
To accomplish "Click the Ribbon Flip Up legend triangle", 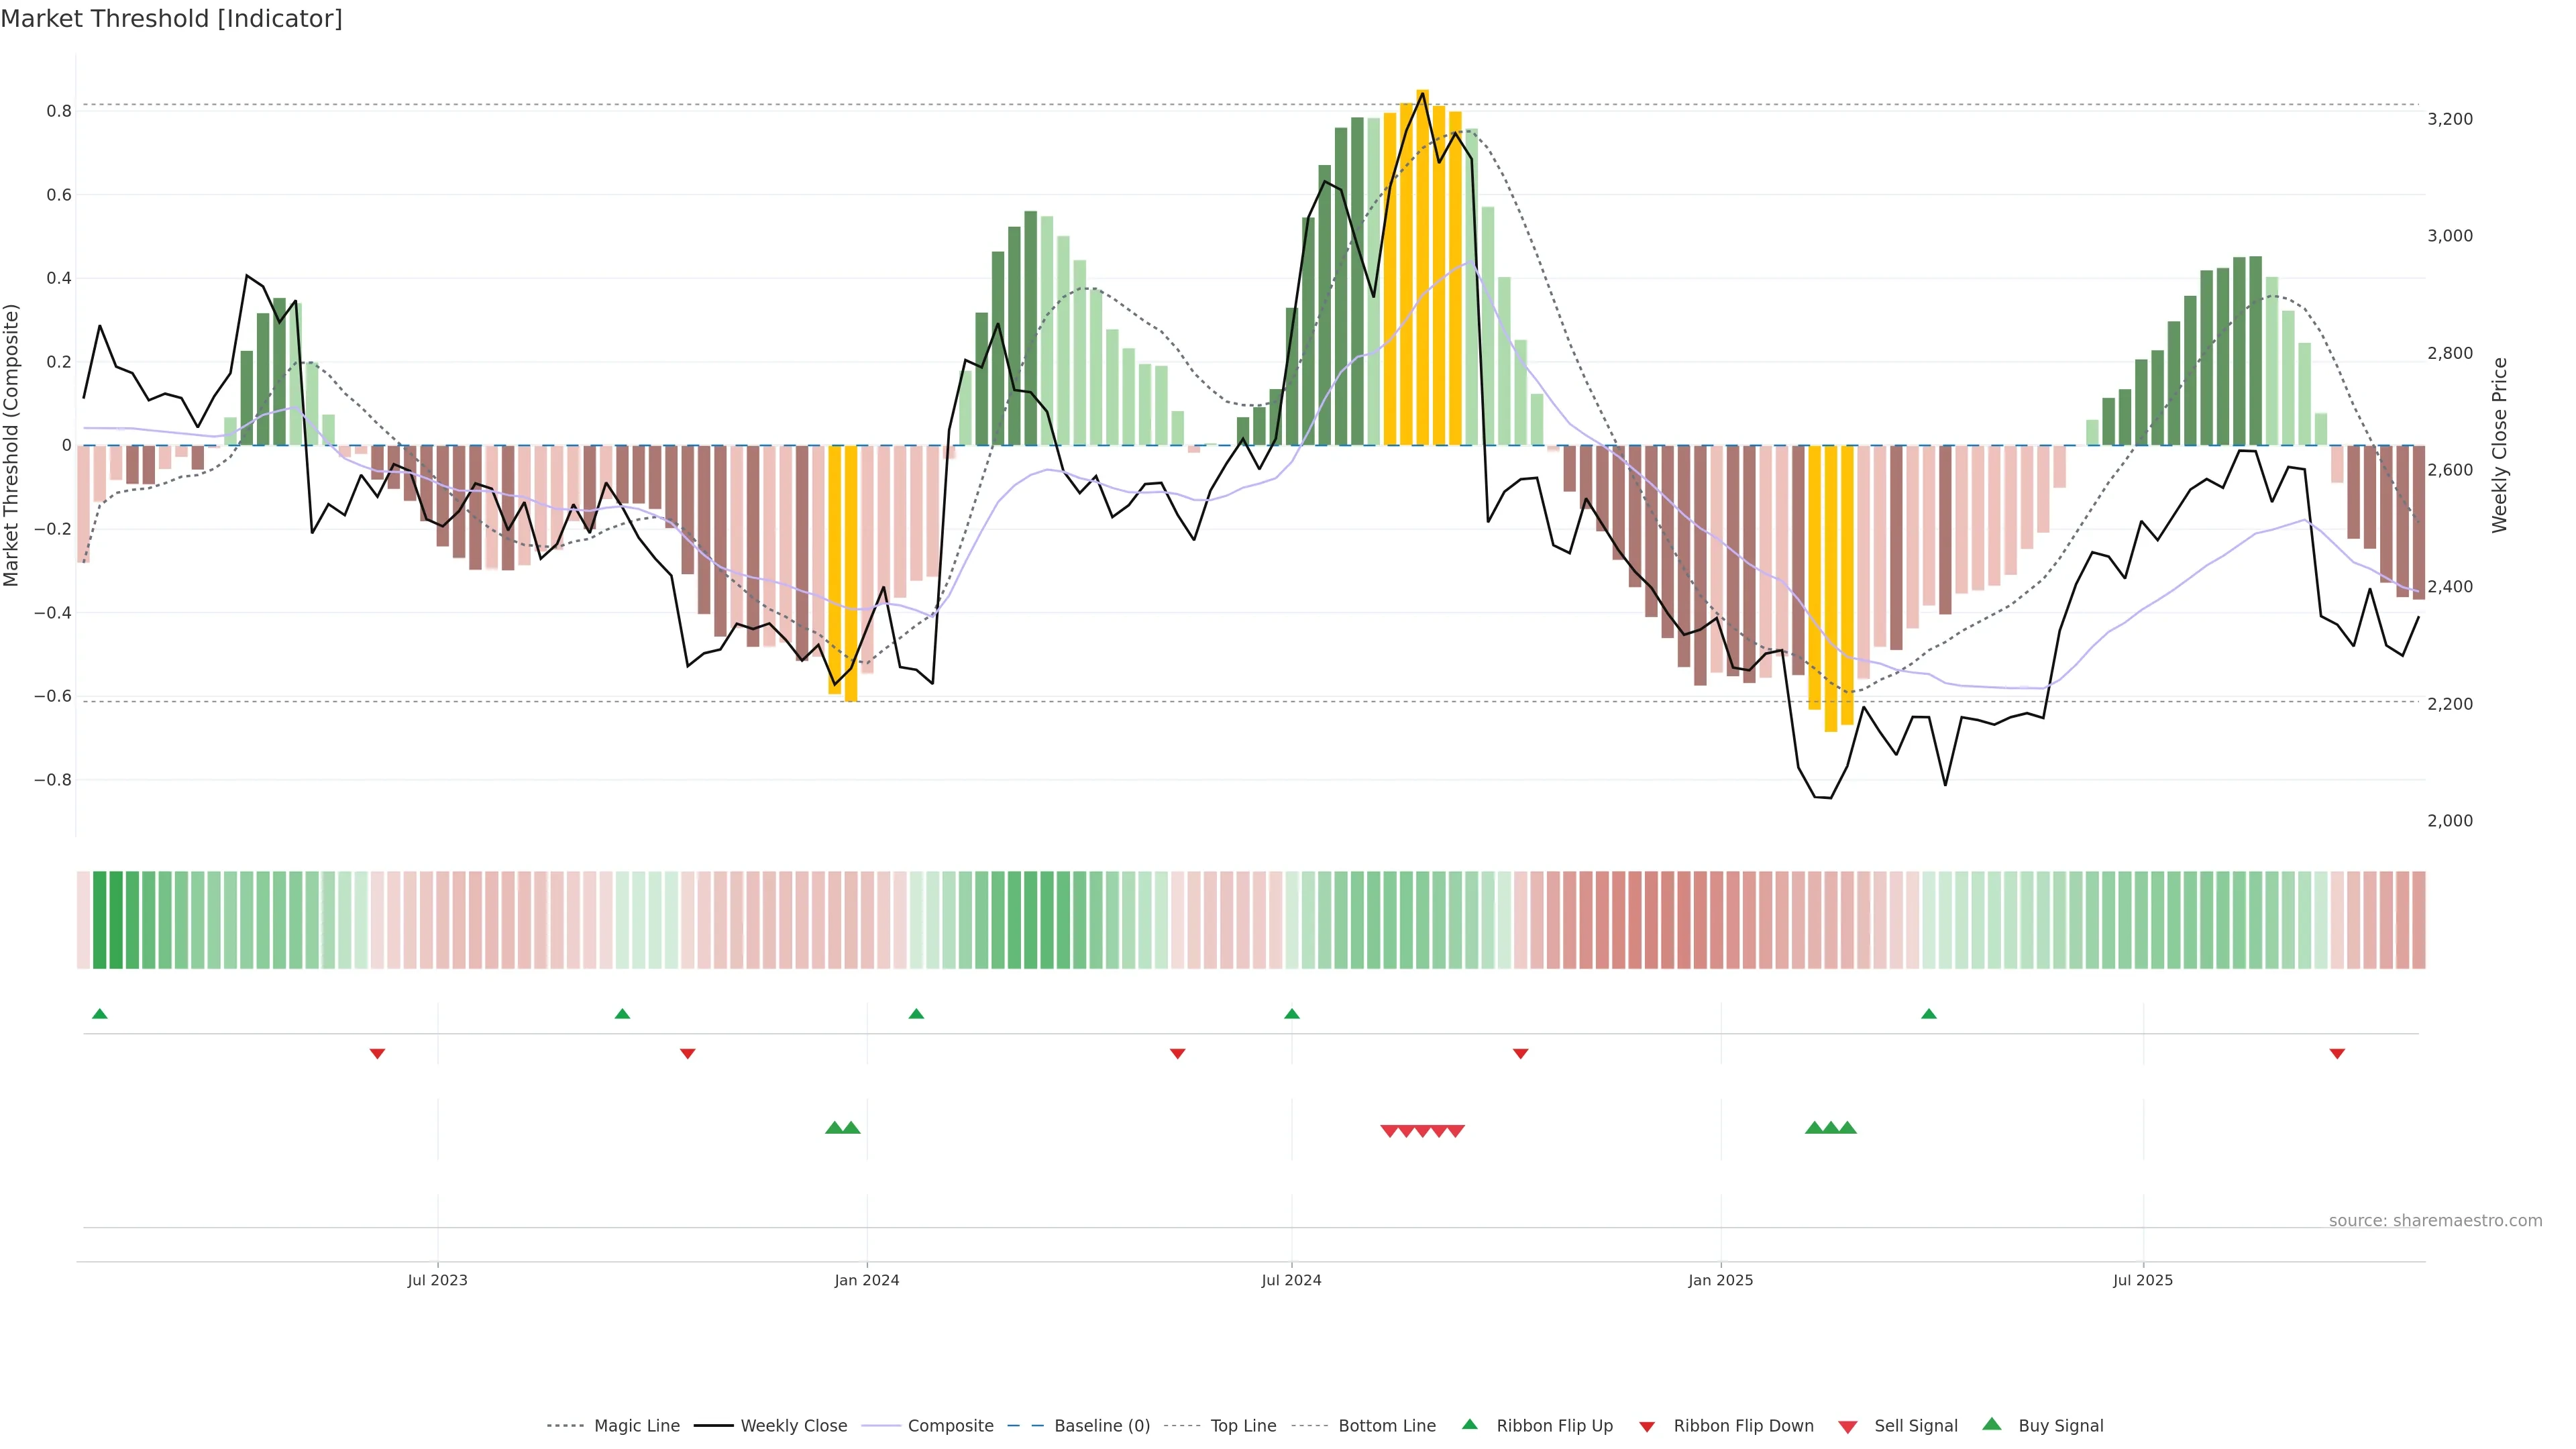I will pos(1469,1425).
